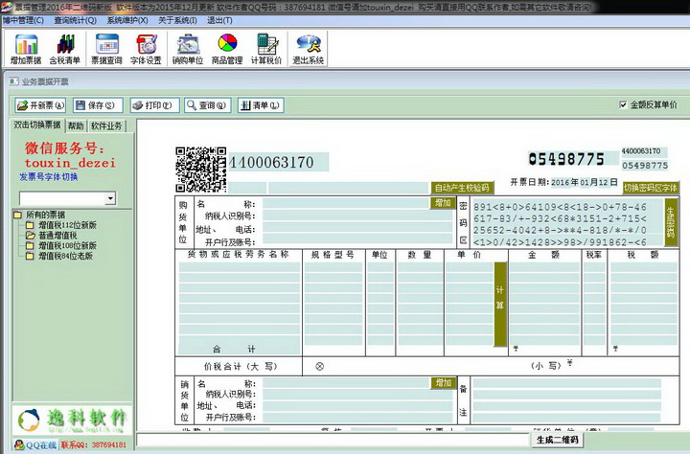
Task: Click the 保存 save button
Action: 98,105
